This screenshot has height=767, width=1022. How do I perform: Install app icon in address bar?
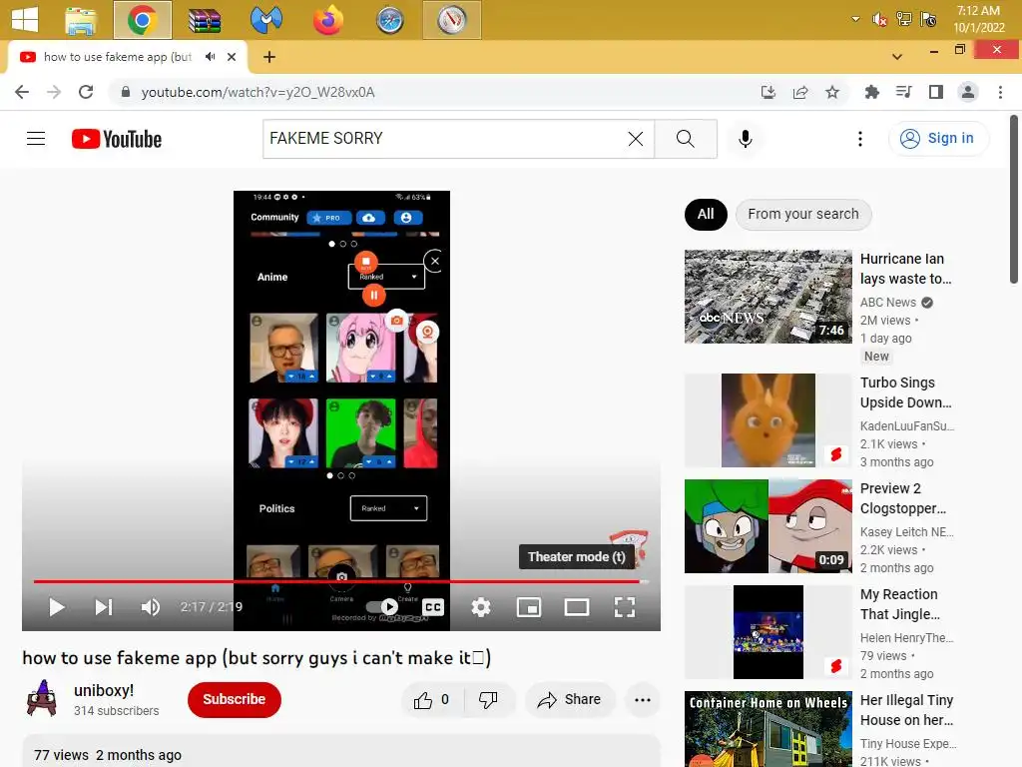(x=768, y=92)
